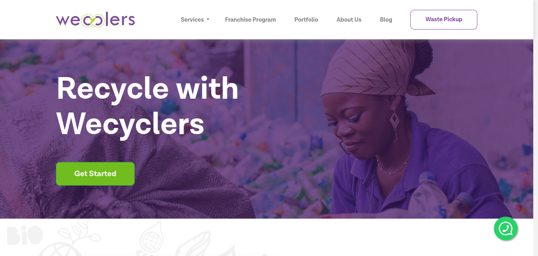Screen dimensions: 538x256
Task: Expand the Services dropdown caret
Action: pos(208,20)
